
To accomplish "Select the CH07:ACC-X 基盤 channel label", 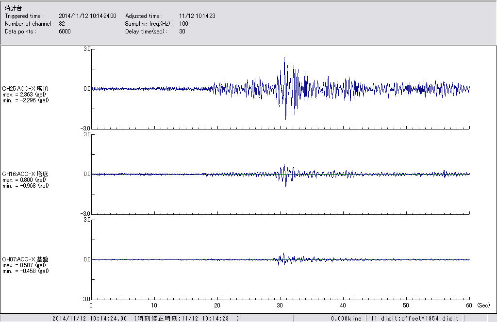I will click(x=25, y=259).
